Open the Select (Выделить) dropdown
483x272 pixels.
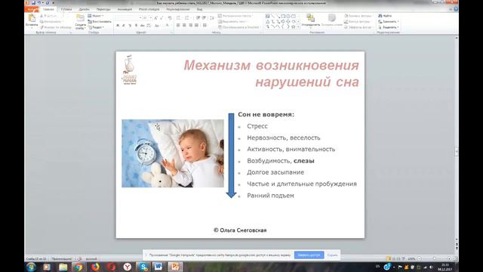pyautogui.click(x=389, y=27)
